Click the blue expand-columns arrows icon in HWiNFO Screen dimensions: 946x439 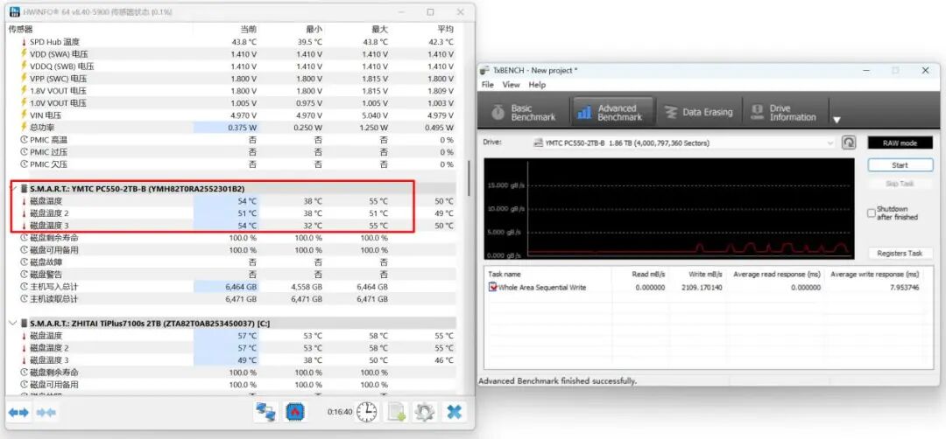(x=18, y=412)
